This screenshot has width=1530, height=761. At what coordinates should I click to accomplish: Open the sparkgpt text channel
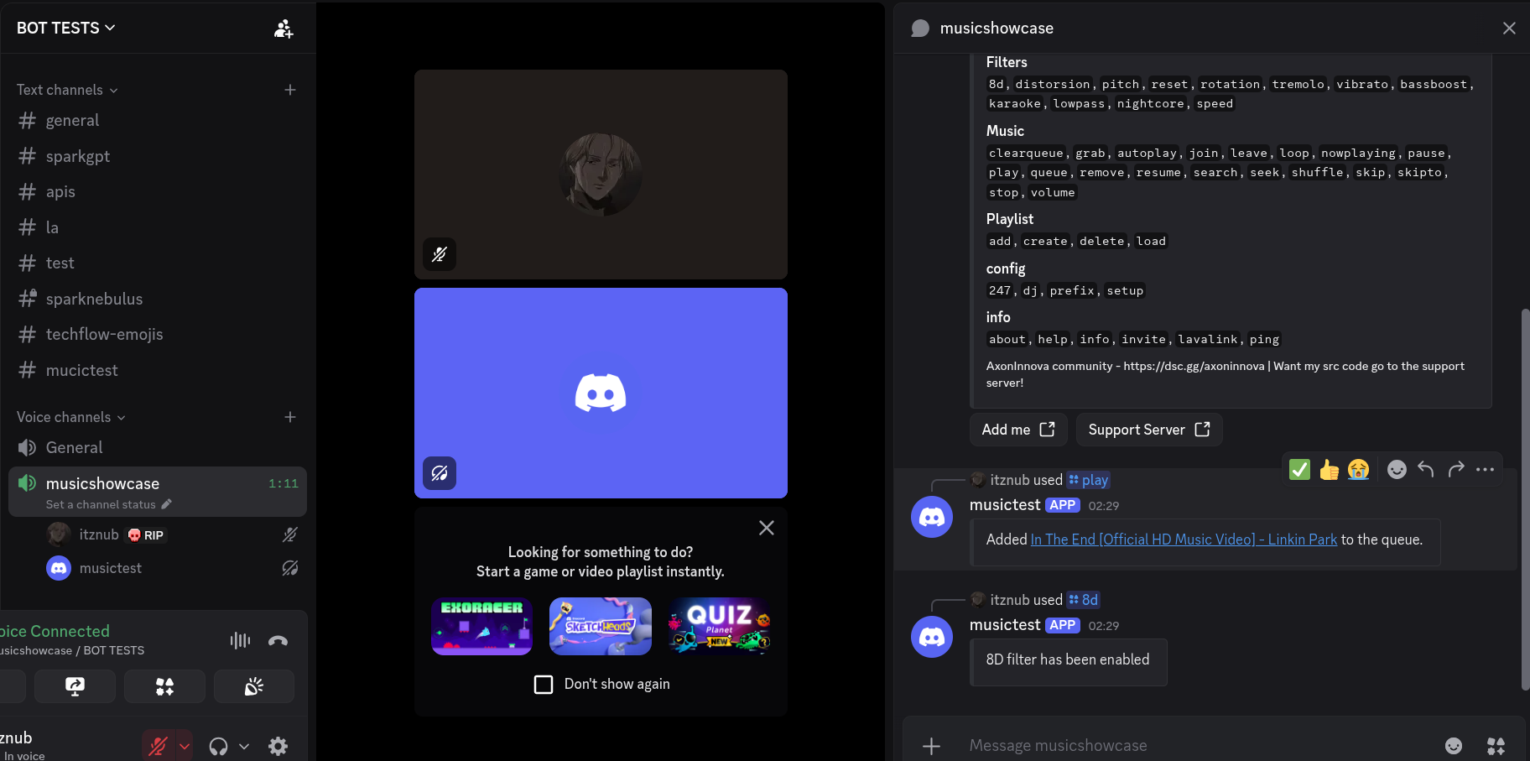point(77,156)
